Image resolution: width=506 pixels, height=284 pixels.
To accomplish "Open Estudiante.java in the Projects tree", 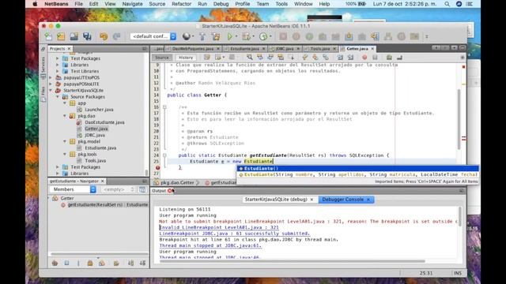I will [100, 148].
